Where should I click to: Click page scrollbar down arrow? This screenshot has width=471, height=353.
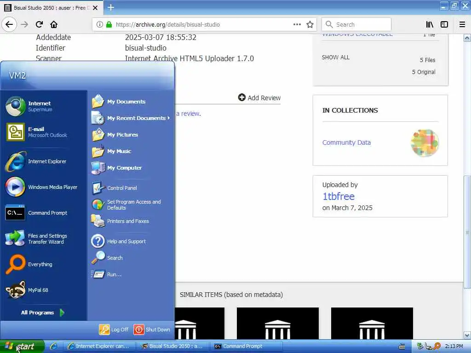click(x=467, y=335)
